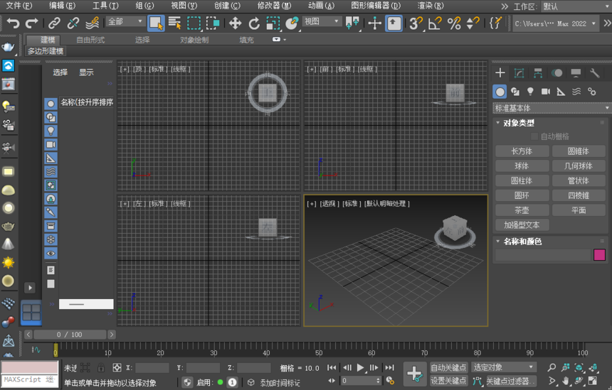
Task: Open the 视图 reference coordinate dropdown
Action: coord(321,21)
